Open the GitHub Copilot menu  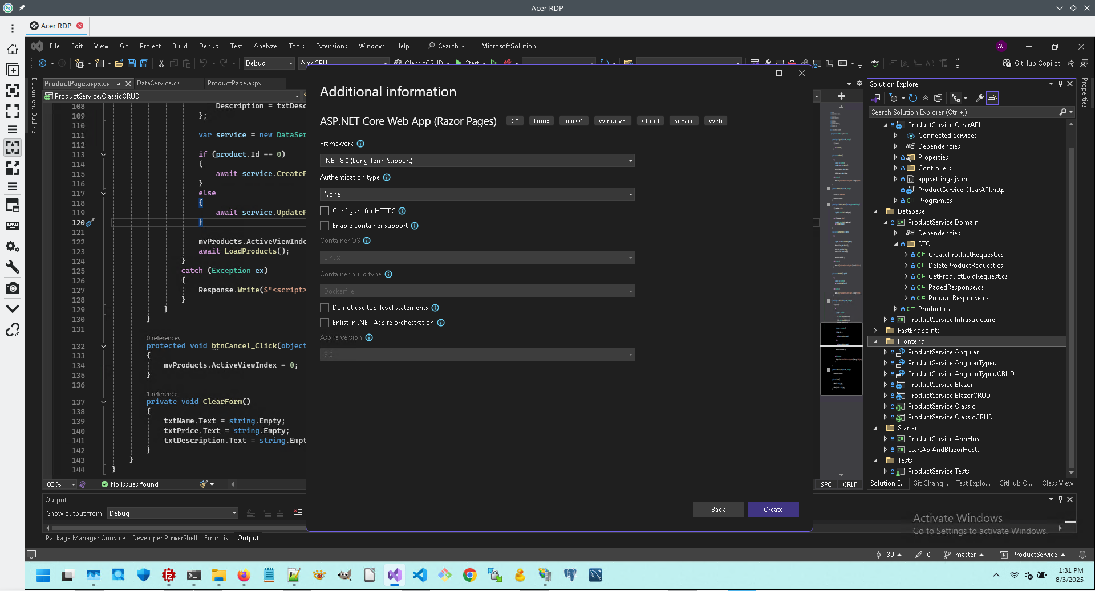[x=1032, y=63]
